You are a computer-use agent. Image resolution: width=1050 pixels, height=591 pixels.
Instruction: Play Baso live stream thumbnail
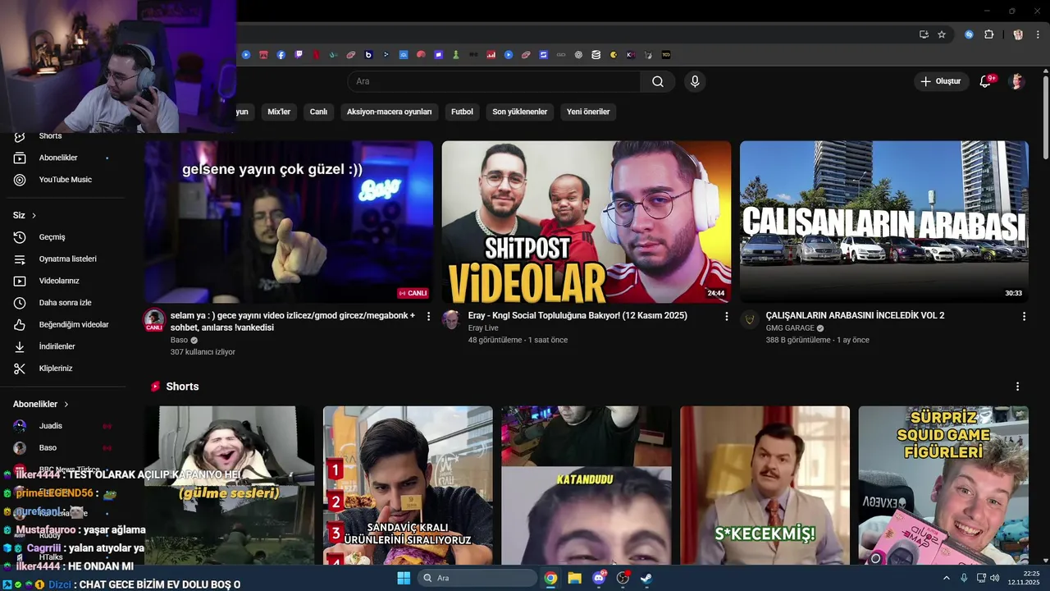[289, 222]
